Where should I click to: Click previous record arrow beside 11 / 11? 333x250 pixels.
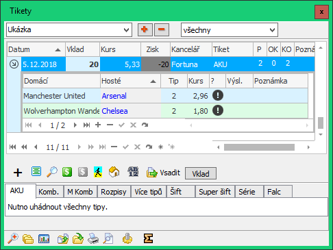(x=36, y=147)
